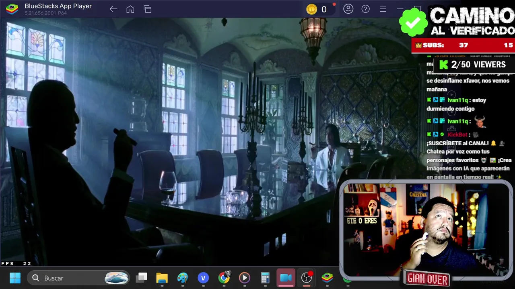Open Calculator from taskbar
Viewport: 515px width, 289px height.
(265, 278)
